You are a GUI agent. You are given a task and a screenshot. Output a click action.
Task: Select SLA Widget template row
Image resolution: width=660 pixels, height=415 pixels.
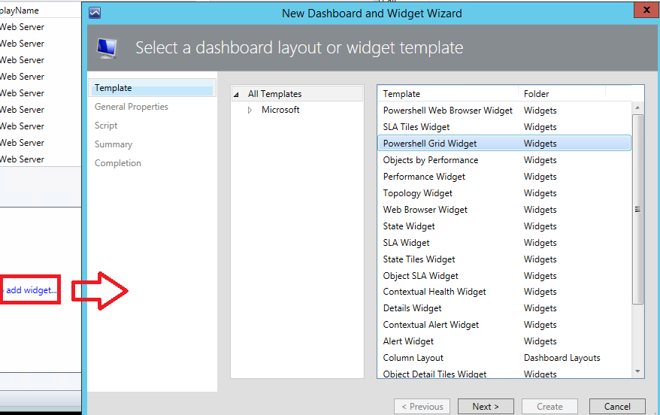click(x=504, y=242)
